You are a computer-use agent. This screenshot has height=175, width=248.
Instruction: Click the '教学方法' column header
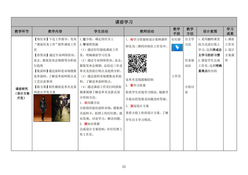(x=190, y=31)
